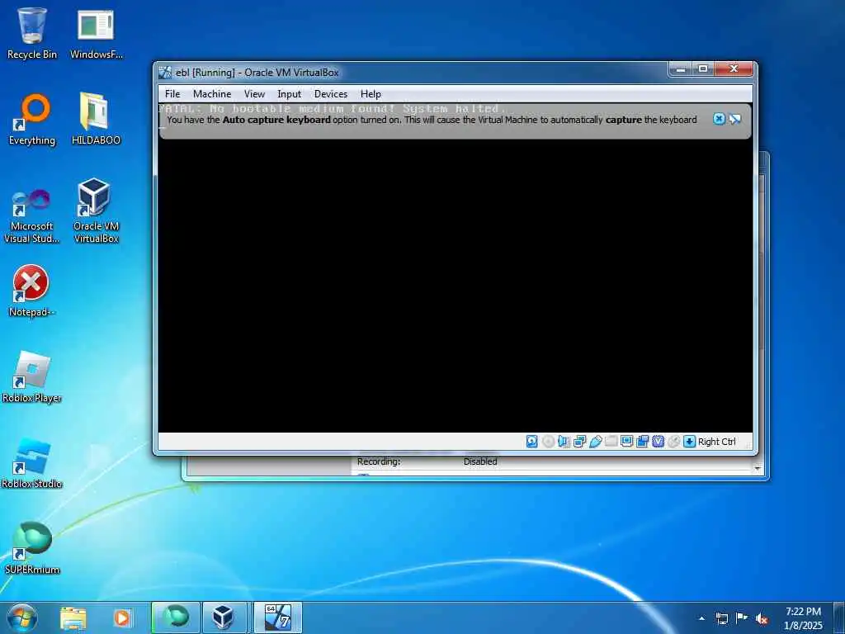This screenshot has height=634, width=845.
Task: Click the don't-show-again icon on the notification
Action: click(735, 119)
